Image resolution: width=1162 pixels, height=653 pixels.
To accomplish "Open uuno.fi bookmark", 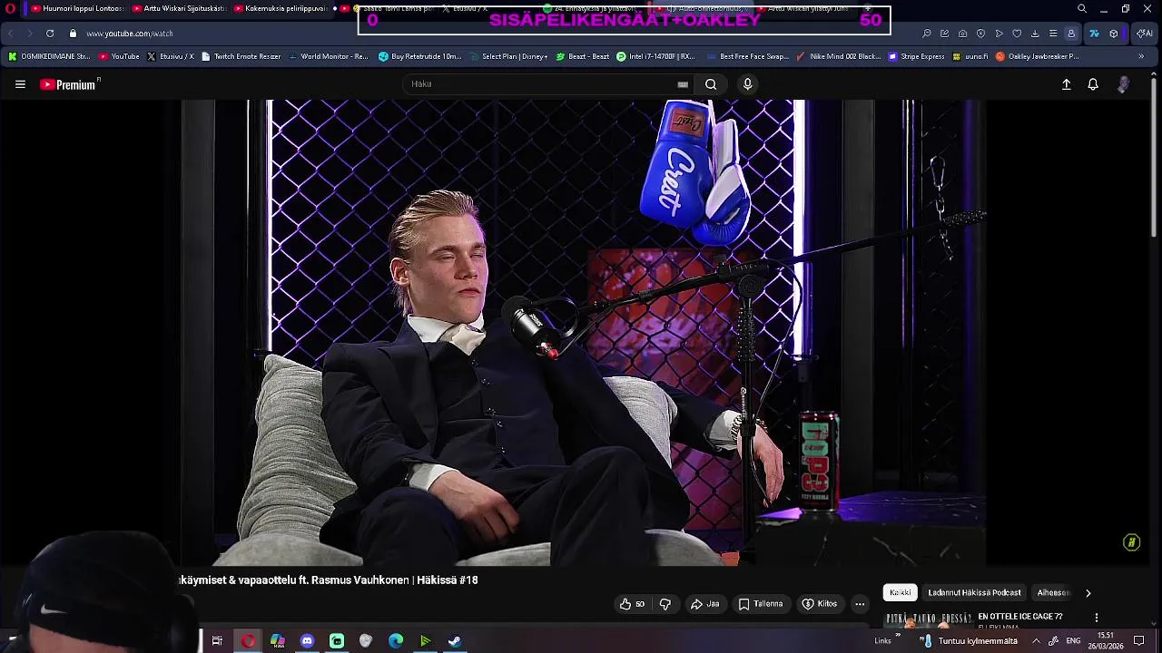I will tap(970, 56).
